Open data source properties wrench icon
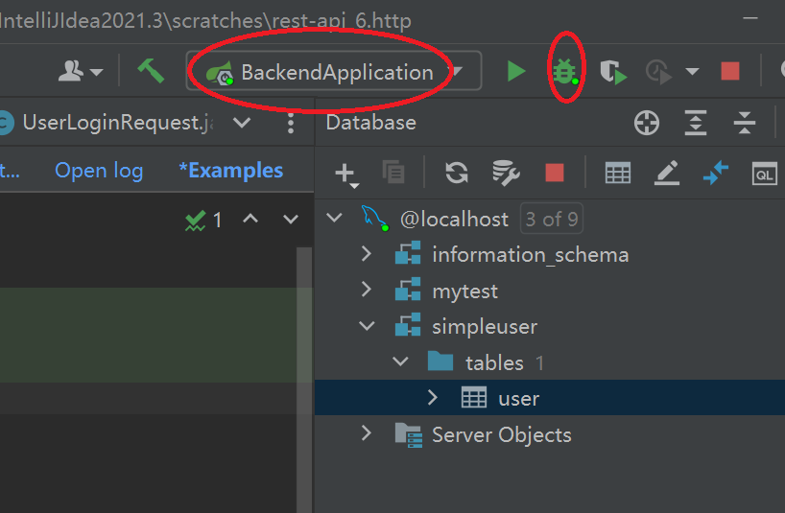The width and height of the screenshot is (785, 513). (505, 173)
